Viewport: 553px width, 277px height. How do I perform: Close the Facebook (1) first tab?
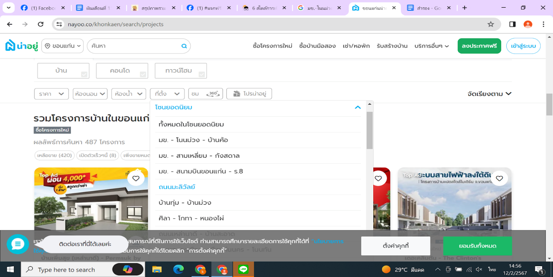63,8
